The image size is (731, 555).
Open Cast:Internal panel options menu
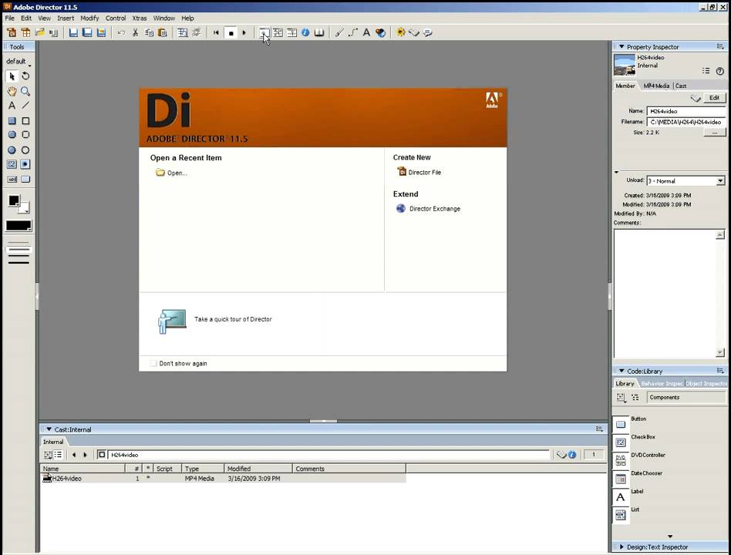coord(600,429)
